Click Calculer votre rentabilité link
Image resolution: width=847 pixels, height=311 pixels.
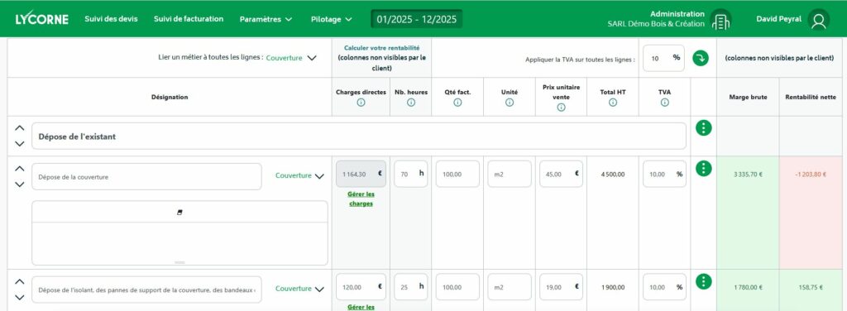(x=382, y=47)
